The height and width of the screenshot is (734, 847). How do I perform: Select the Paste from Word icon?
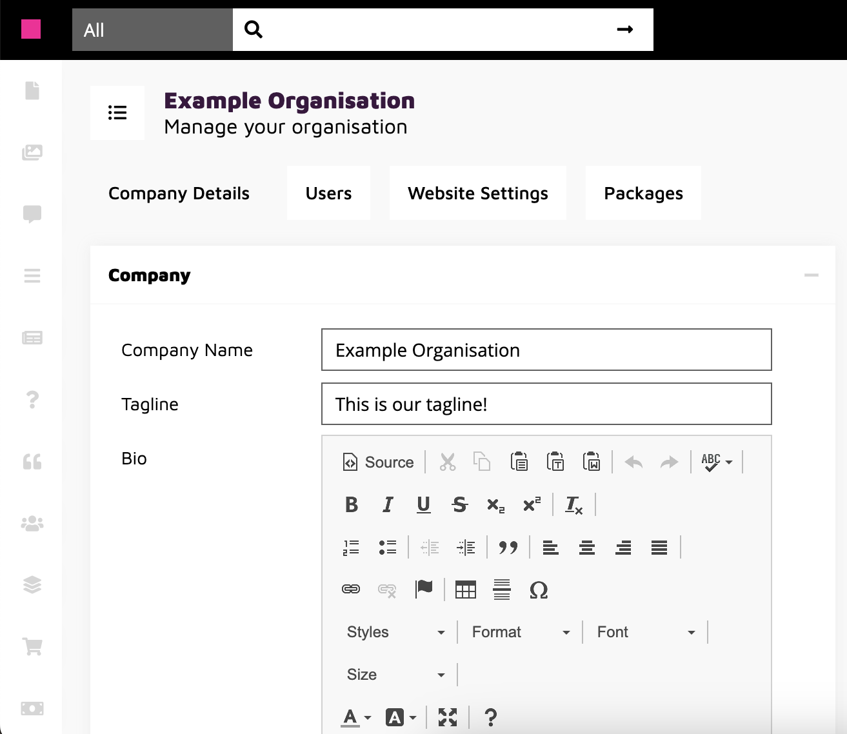click(x=592, y=462)
